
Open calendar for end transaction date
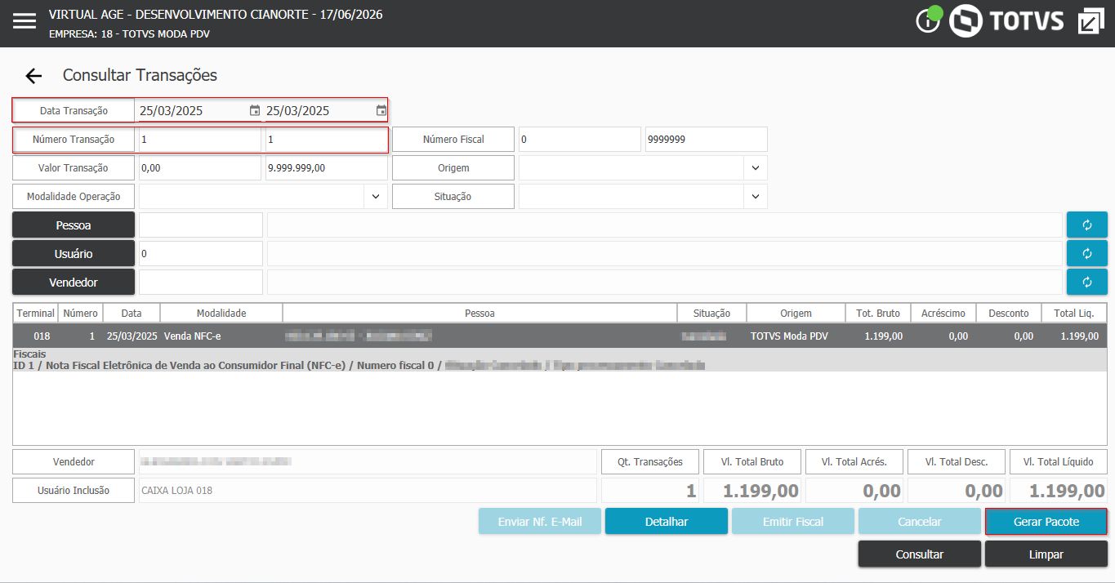pos(381,110)
